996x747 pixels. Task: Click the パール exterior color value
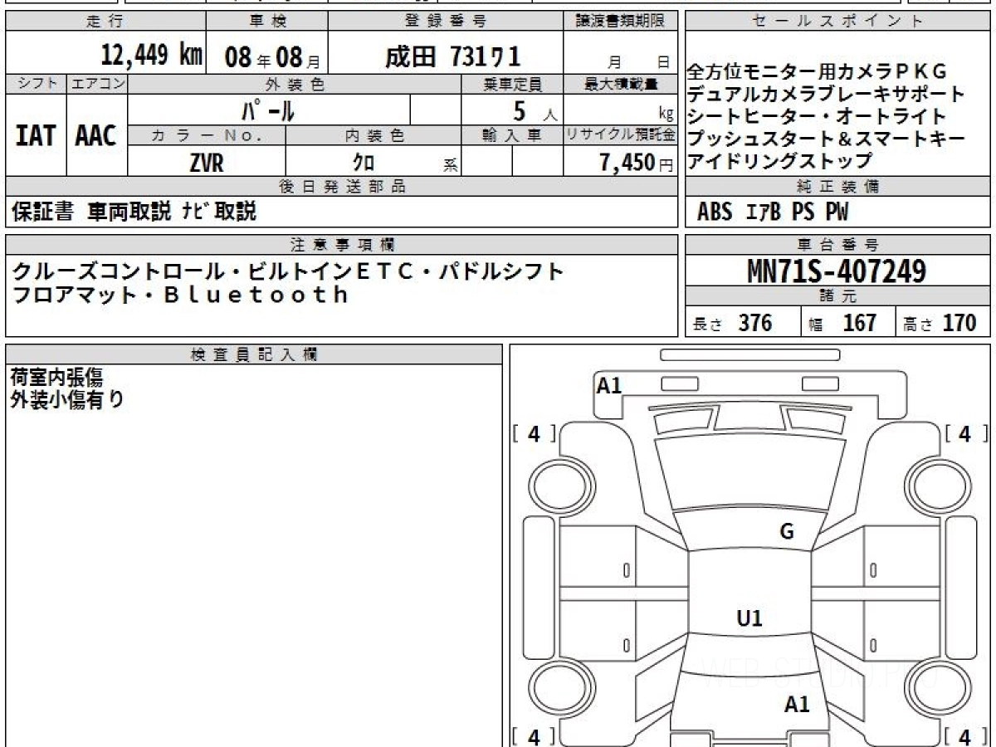[x=268, y=110]
